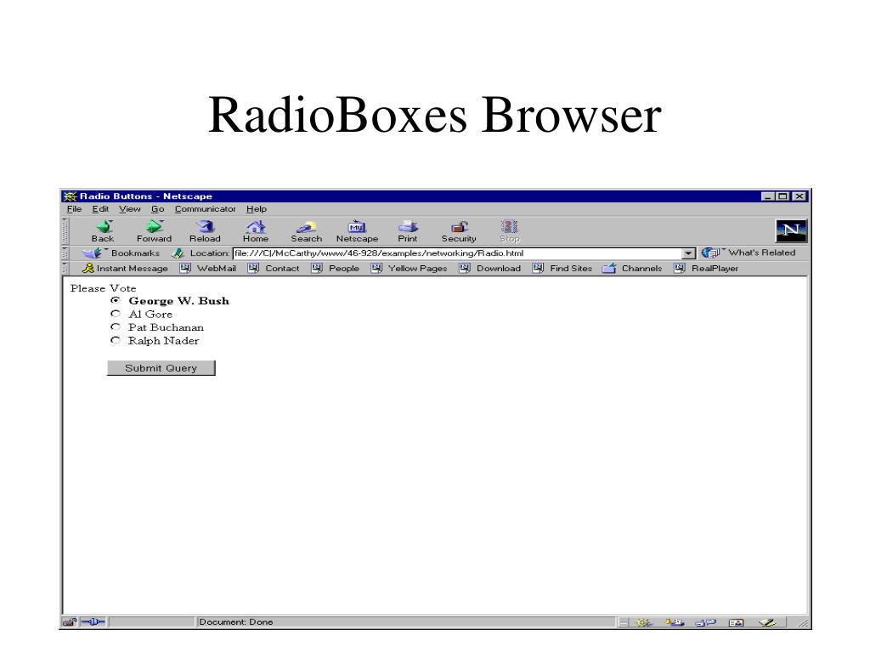Select the George W. Bush radio button
The image size is (870, 653).
click(x=116, y=300)
